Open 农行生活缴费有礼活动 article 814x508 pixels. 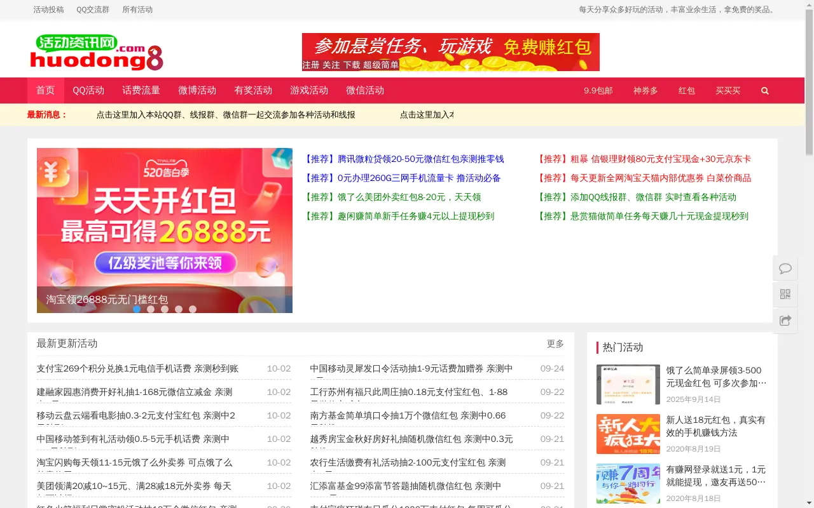(x=408, y=462)
